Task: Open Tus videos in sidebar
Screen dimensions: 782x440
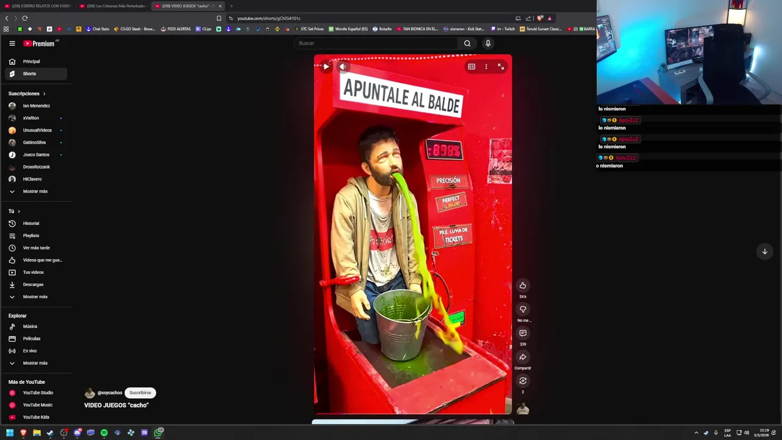Action: tap(36, 273)
